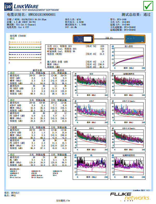Click the 333 ft cable length label
This screenshot has height=204, width=156.
(109, 38)
